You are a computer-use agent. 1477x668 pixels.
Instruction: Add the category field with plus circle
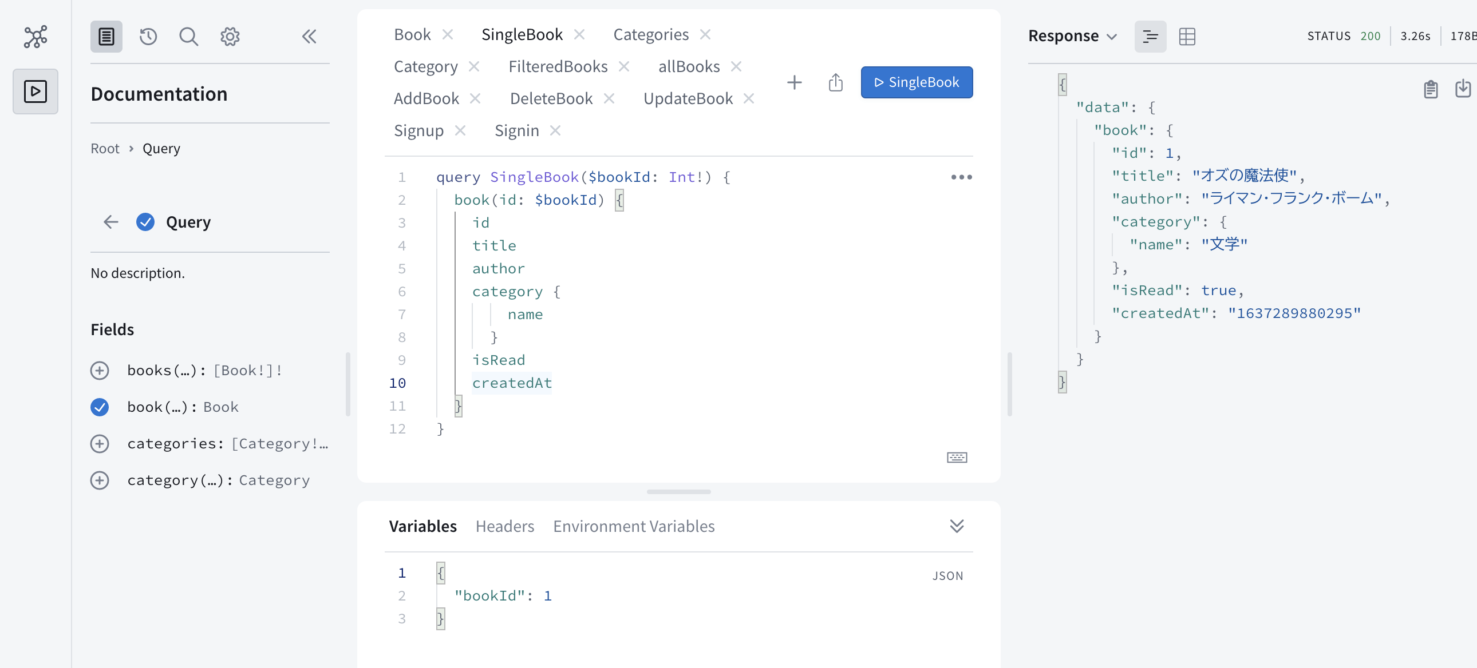pos(100,480)
